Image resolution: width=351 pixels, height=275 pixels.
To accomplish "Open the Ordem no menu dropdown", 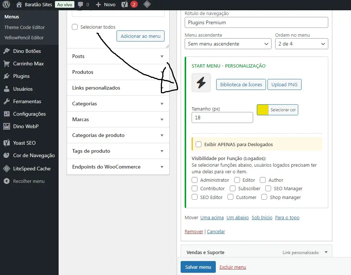I will pos(301,44).
